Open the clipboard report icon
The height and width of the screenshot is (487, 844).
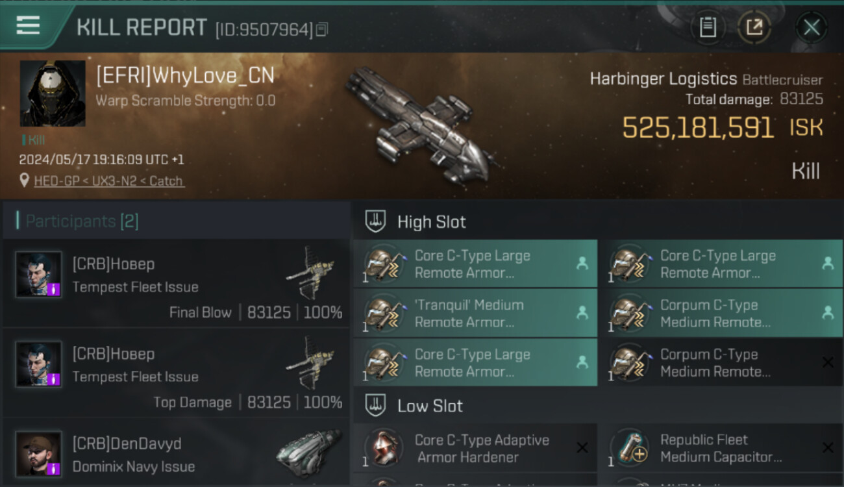708,27
